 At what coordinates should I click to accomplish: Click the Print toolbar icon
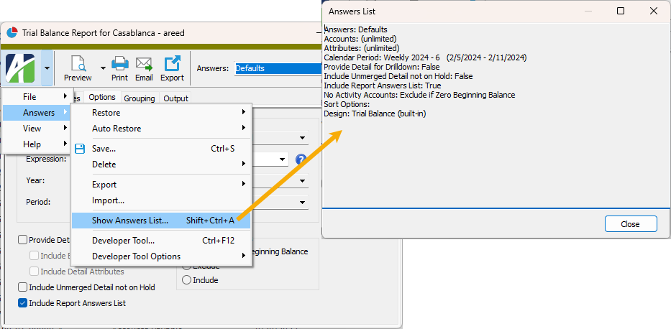tap(120, 64)
